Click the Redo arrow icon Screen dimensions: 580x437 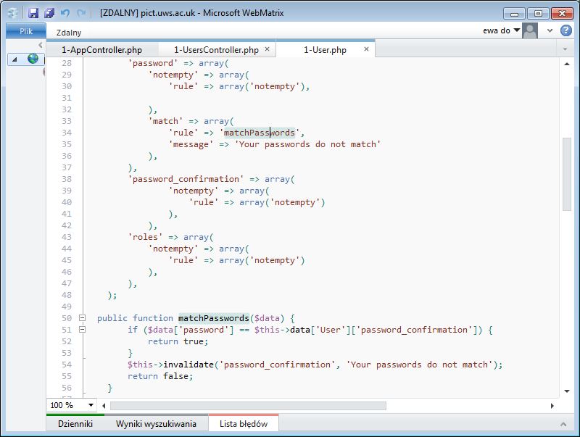(81, 13)
